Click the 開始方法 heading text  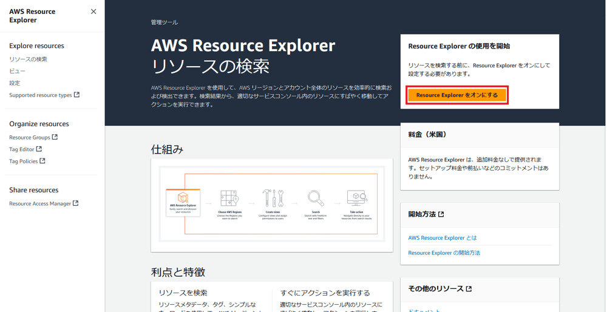coord(422,214)
